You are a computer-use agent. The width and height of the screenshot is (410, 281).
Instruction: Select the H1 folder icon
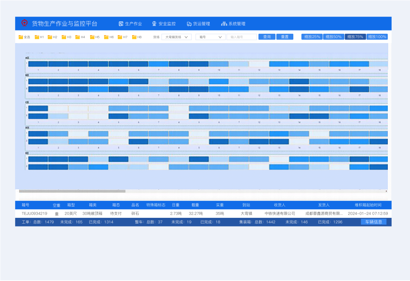[x=37, y=37]
